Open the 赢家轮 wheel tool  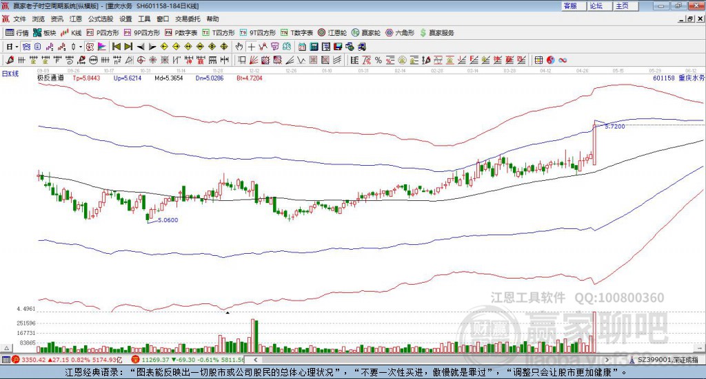point(366,33)
